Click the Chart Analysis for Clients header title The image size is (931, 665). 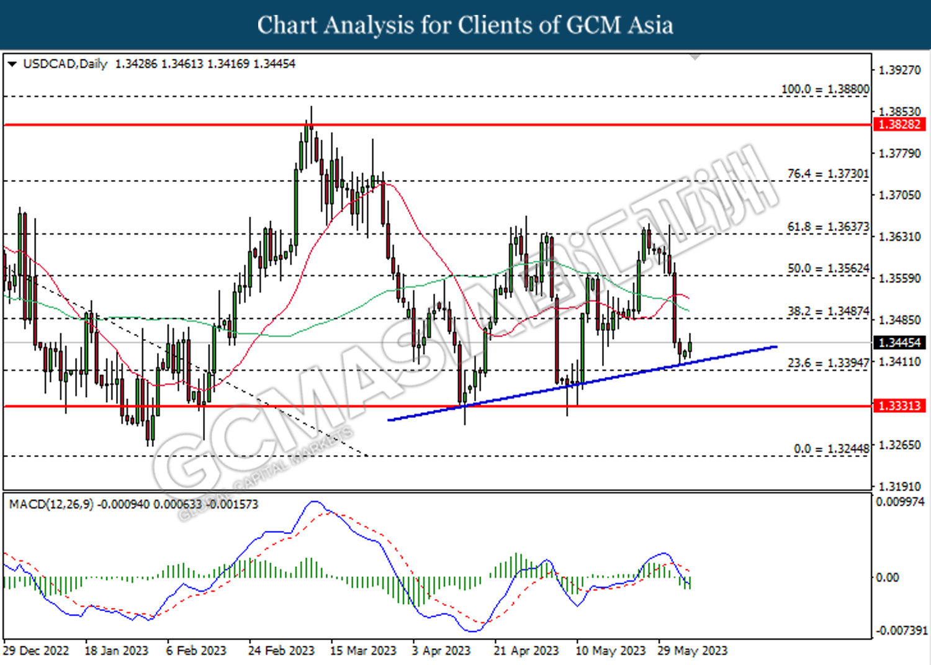465,25
